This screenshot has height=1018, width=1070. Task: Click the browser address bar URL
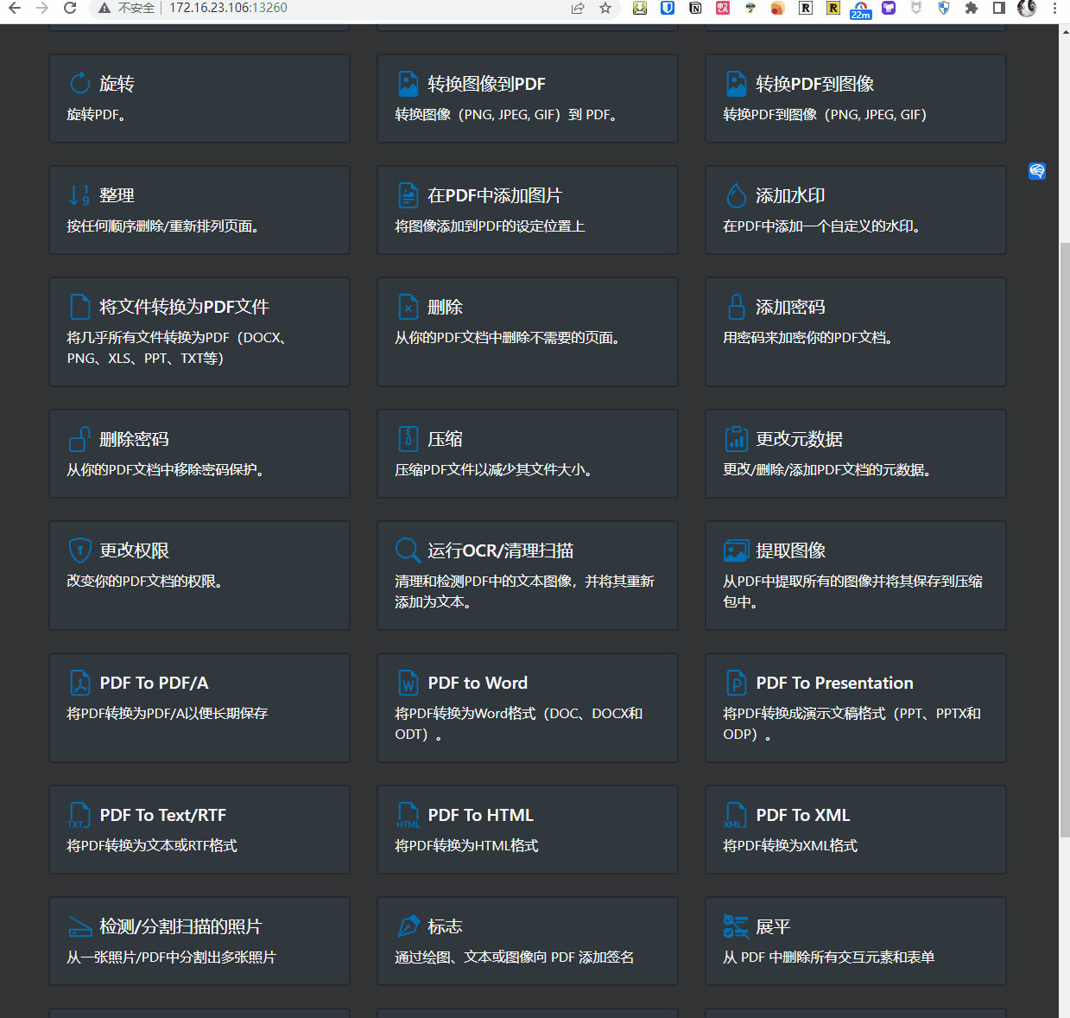click(x=228, y=8)
